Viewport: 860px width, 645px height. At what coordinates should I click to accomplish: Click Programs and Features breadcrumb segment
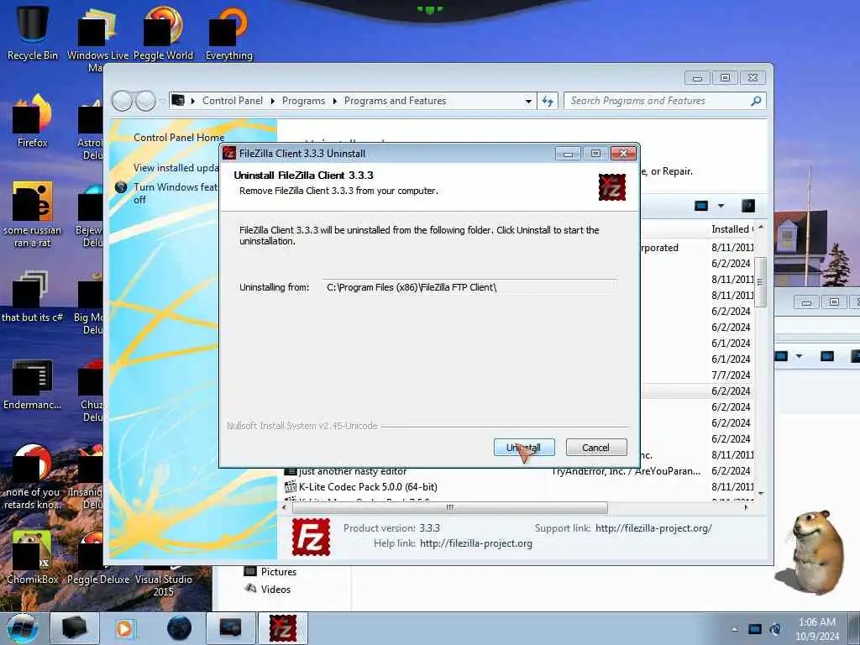(x=395, y=101)
